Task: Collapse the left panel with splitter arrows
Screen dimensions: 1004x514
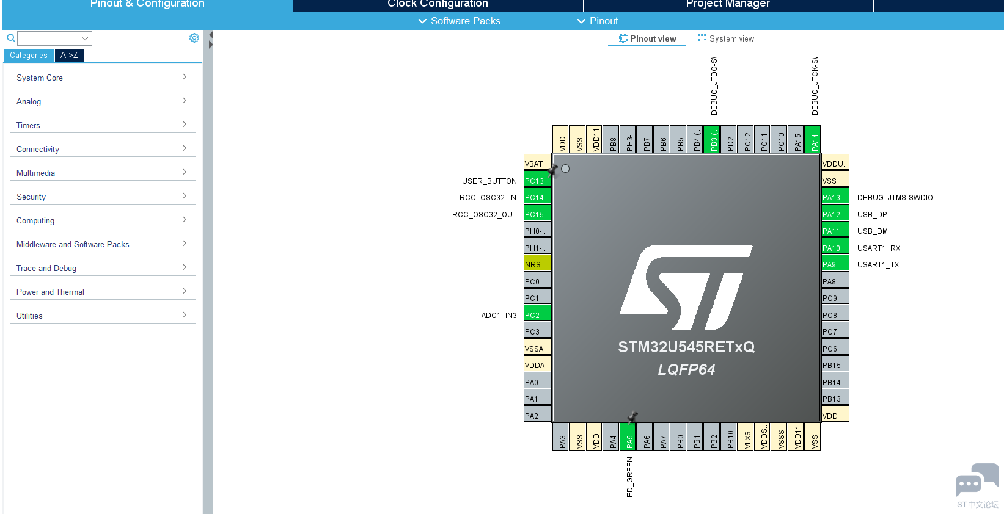Action: pyautogui.click(x=211, y=40)
